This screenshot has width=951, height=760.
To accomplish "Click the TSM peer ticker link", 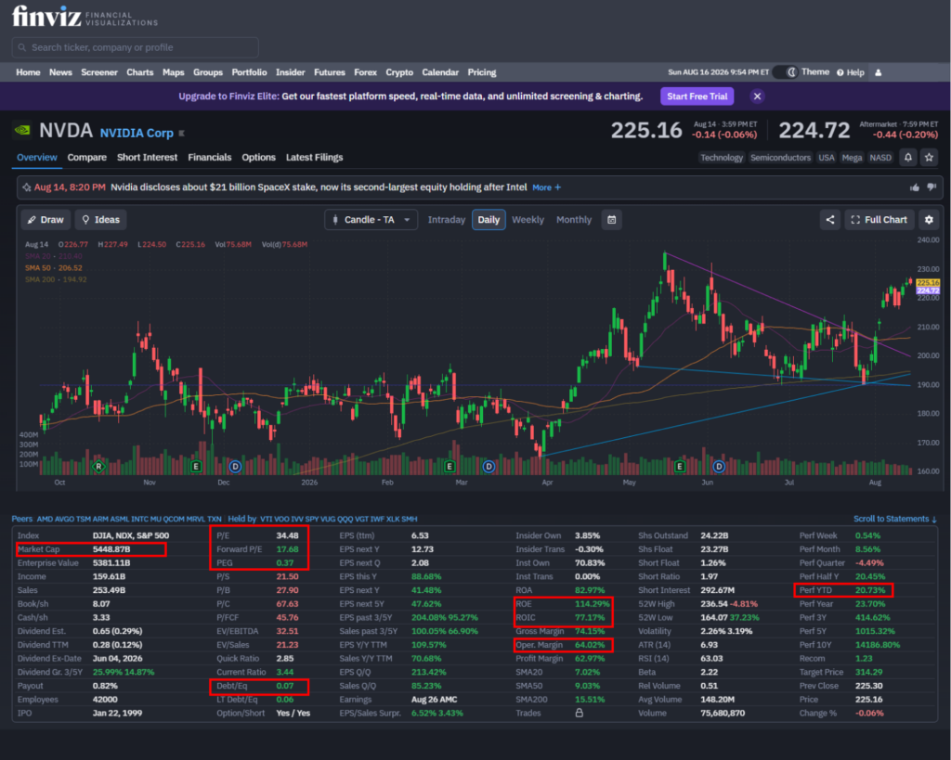I will click(83, 519).
